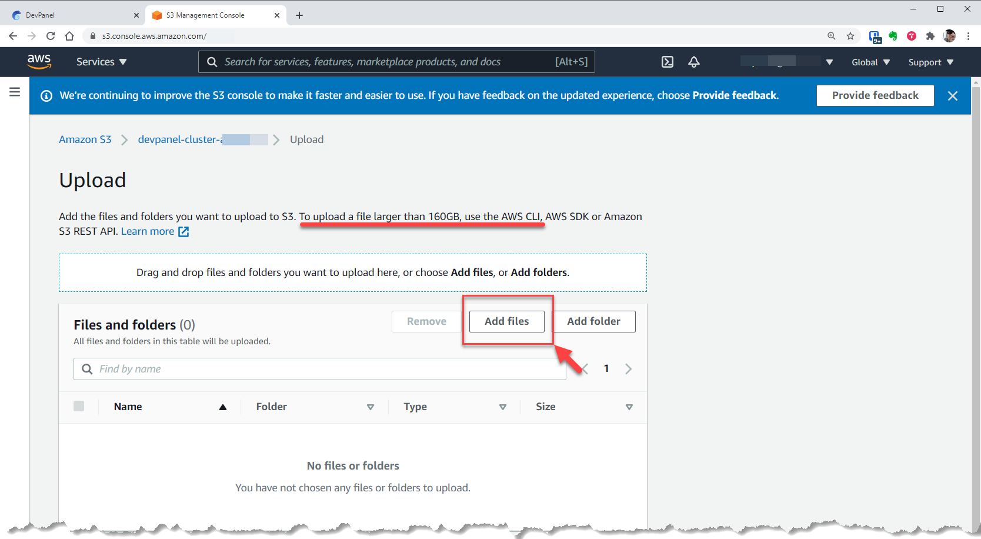Open a new browser tab

click(x=299, y=15)
